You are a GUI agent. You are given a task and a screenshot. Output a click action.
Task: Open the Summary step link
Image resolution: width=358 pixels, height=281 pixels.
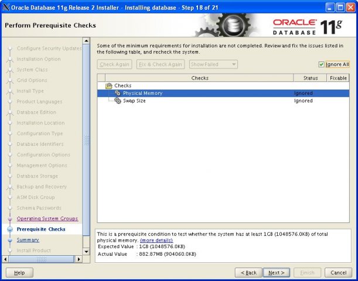point(28,240)
